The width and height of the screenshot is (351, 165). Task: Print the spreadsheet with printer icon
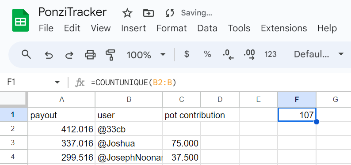point(90,54)
